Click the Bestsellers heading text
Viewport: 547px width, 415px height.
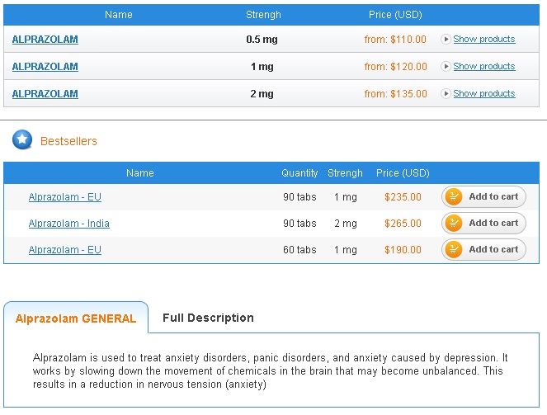coord(68,141)
